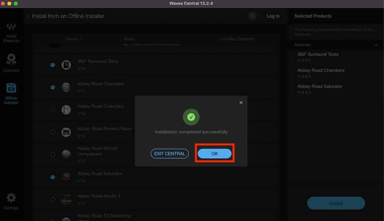The width and height of the screenshot is (384, 221).
Task: Click the Abbey Road Reverb Plates icon
Action: click(66, 132)
